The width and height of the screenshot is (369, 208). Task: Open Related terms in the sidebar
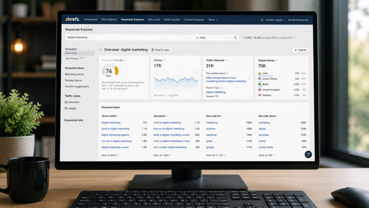pyautogui.click(x=73, y=81)
